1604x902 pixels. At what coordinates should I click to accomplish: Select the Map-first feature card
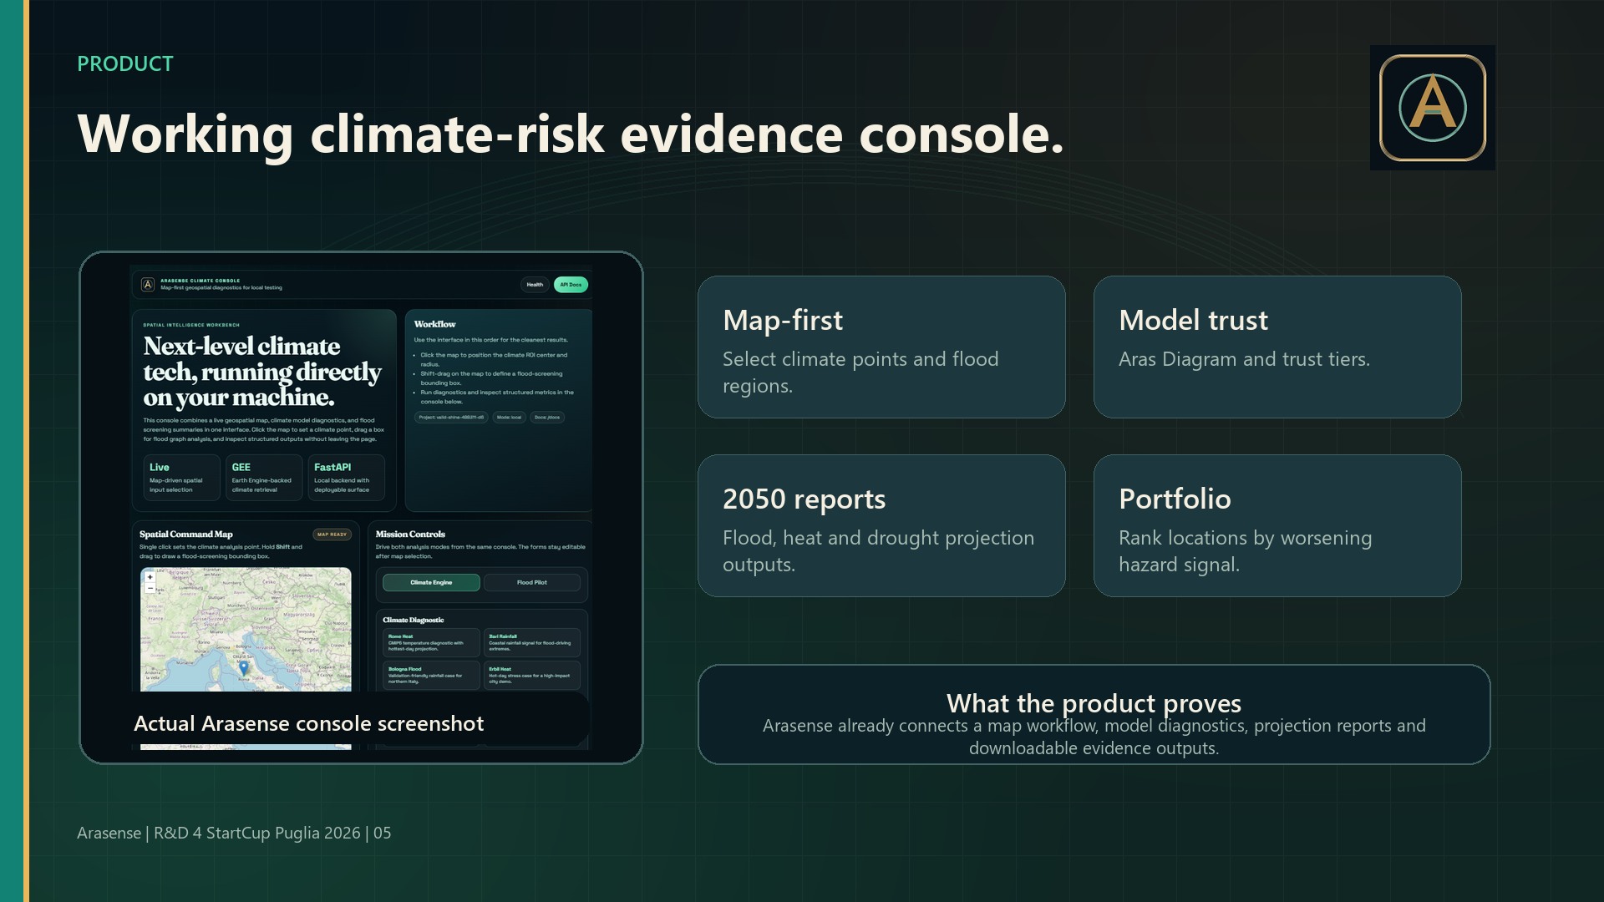(881, 347)
